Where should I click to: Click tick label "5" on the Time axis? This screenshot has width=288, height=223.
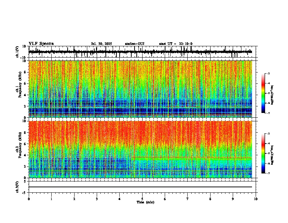click(x=142, y=199)
